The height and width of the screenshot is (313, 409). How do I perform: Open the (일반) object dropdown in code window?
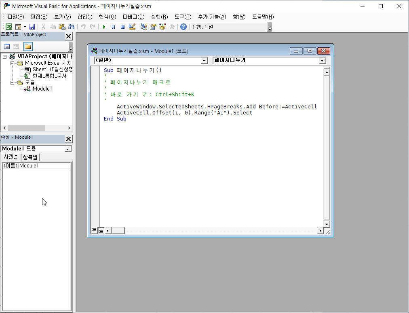204,61
